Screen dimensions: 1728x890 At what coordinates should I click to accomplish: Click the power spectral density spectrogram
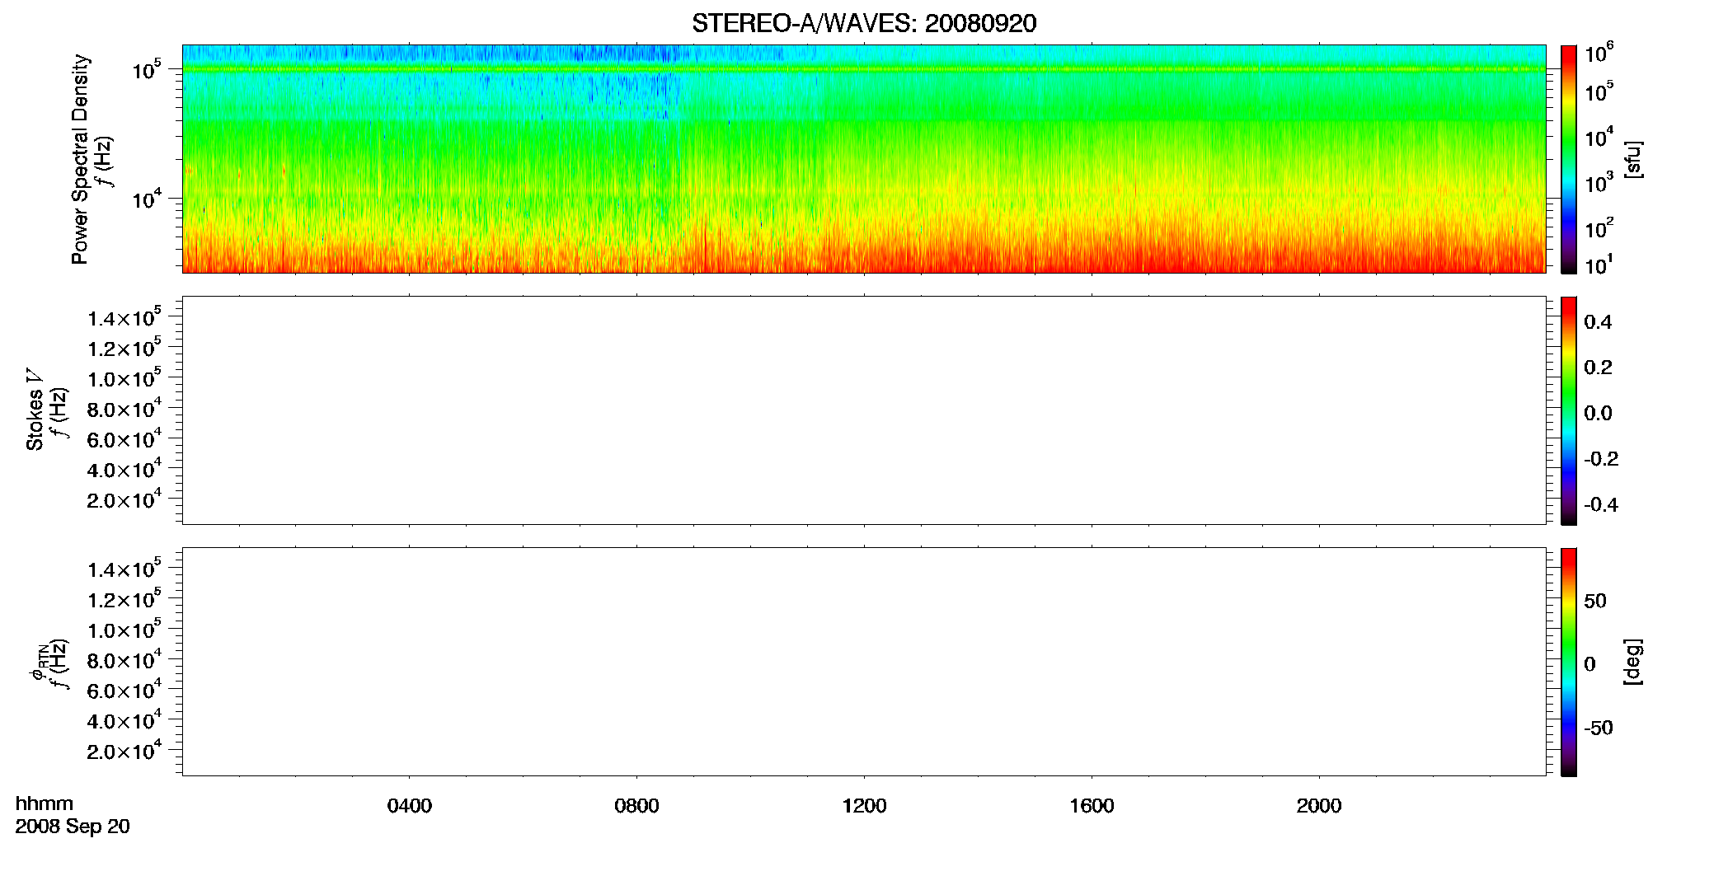[x=864, y=159]
